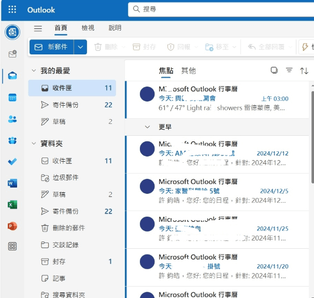This screenshot has width=314, height=298.
Task: Open the 回報 dropdown chevron
Action: coord(196,47)
